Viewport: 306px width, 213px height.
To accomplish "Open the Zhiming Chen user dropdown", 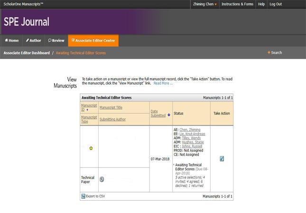I will (x=205, y=4).
